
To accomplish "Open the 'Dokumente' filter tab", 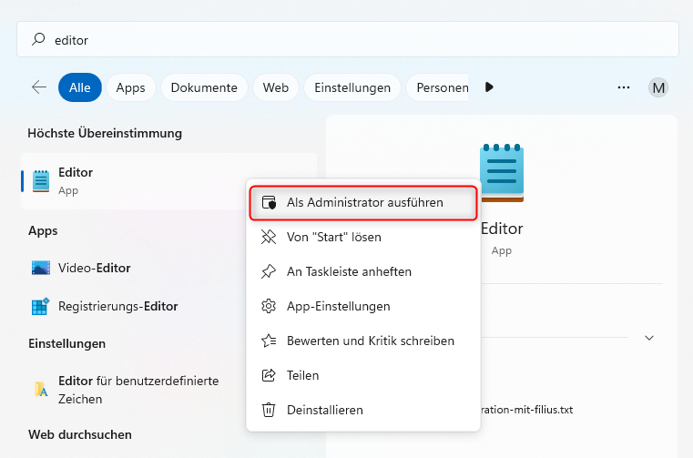I will tap(204, 87).
